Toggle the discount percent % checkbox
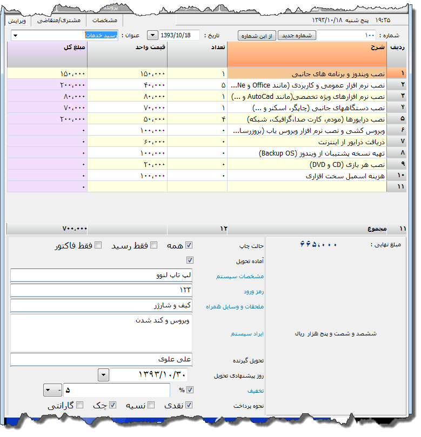This screenshot has height=437, width=421. (190, 390)
